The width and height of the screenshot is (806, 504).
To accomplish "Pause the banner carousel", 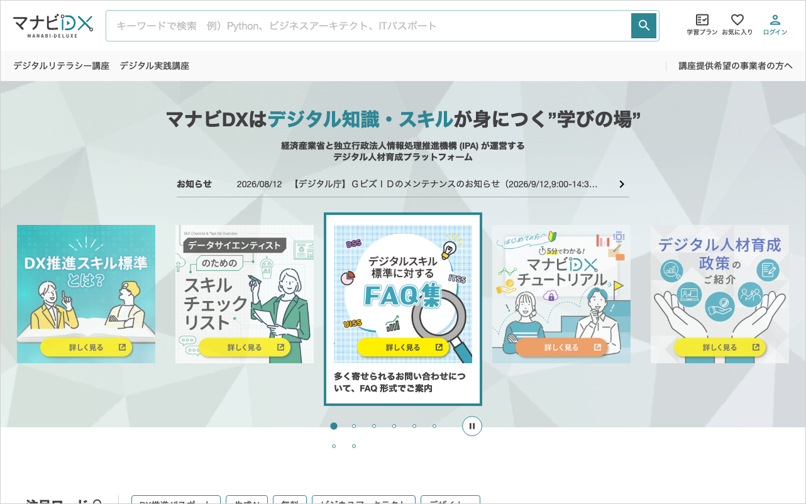I will 472,426.
